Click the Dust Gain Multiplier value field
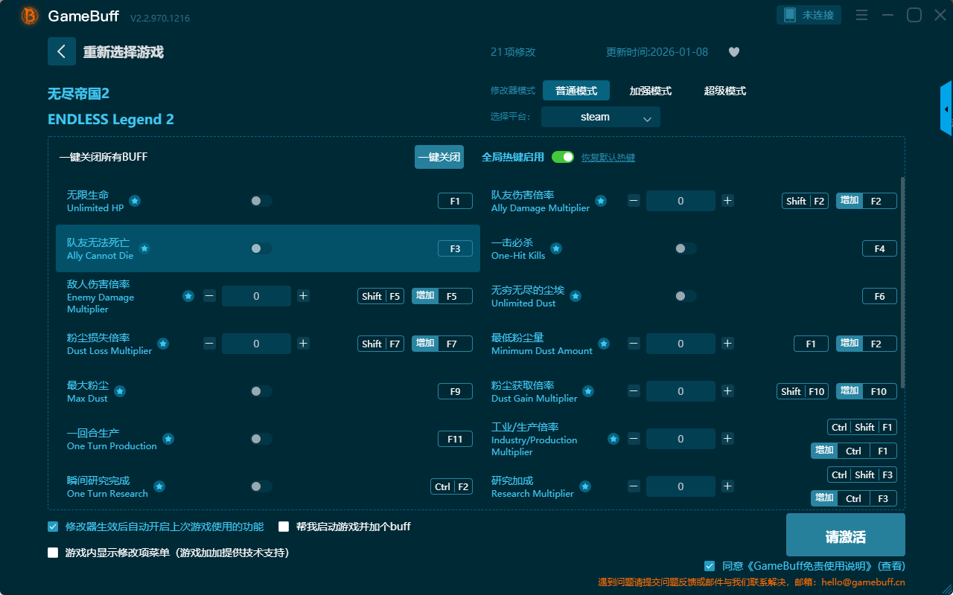The width and height of the screenshot is (953, 595). [x=681, y=391]
